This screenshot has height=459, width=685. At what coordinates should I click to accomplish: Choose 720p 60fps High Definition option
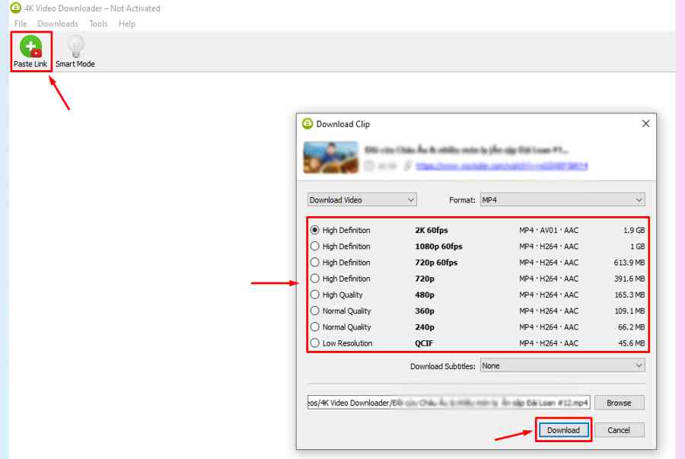click(x=315, y=263)
